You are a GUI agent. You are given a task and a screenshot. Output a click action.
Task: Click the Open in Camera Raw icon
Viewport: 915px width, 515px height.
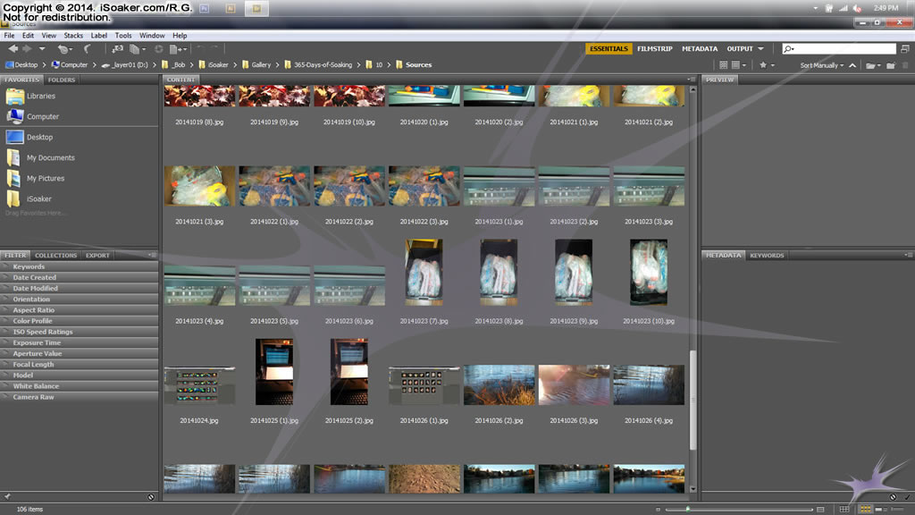coord(159,49)
